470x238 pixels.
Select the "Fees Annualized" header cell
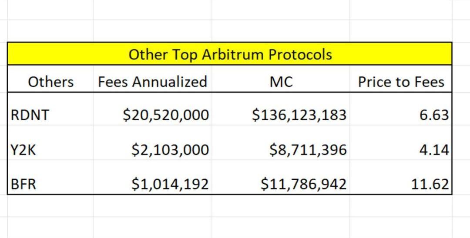point(152,81)
